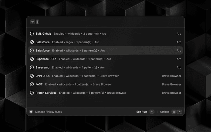Click the back arrow button

[33, 22]
